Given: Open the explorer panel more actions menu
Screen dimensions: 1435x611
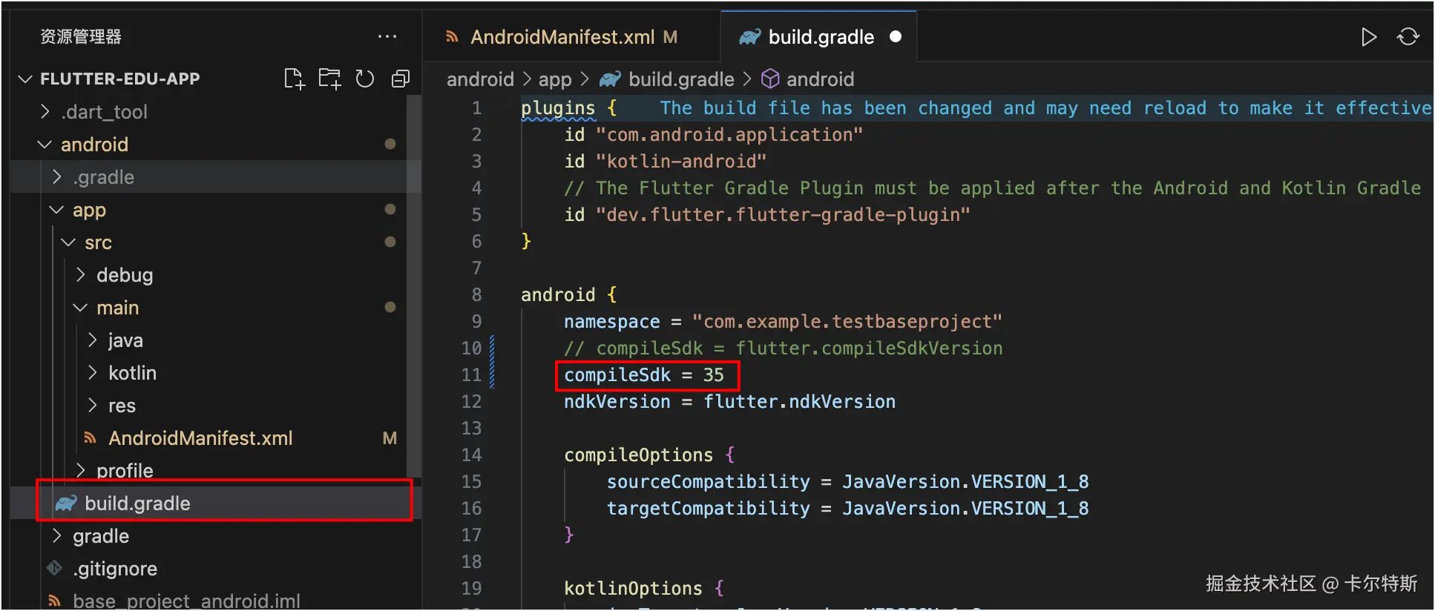Looking at the screenshot, I should click(387, 36).
